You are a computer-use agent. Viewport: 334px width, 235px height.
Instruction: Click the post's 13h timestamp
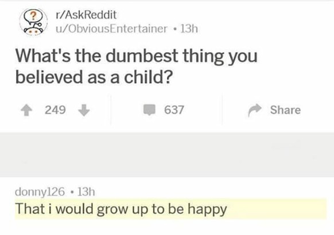(189, 29)
